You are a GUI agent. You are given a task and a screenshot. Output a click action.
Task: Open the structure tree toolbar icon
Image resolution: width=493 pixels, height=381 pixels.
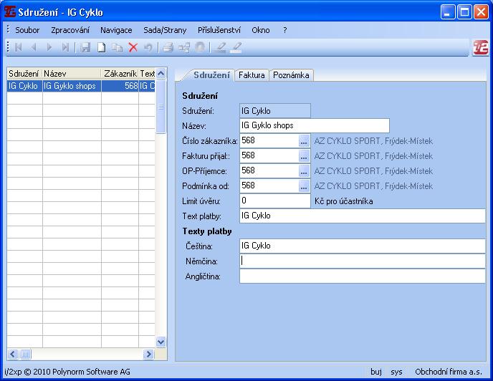coord(184,47)
